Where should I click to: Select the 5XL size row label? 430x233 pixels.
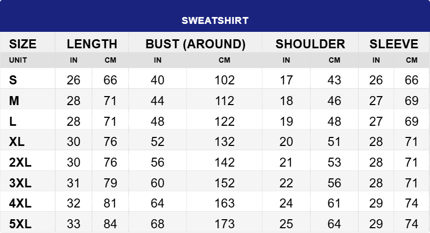(20, 223)
